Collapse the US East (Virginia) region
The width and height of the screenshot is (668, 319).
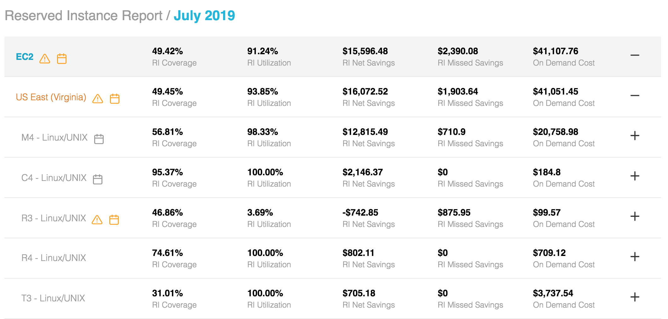(635, 96)
